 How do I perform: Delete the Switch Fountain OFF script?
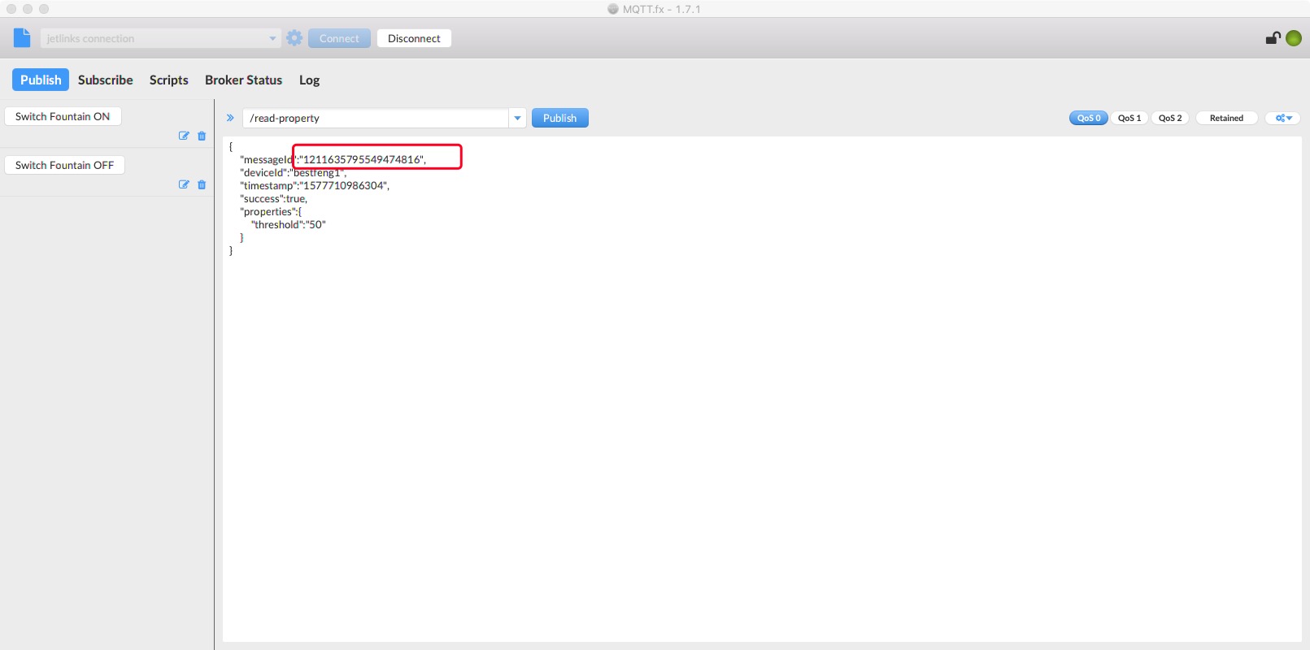coord(202,184)
